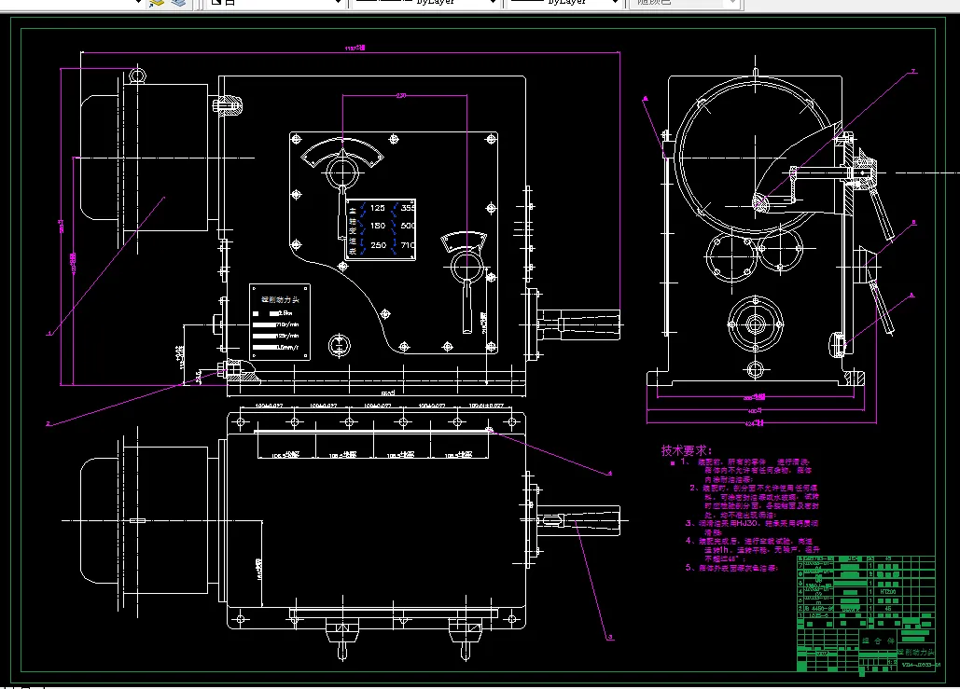Select the 400 dimension text in side view
Viewport: 960px width, 689px height.
[x=755, y=411]
